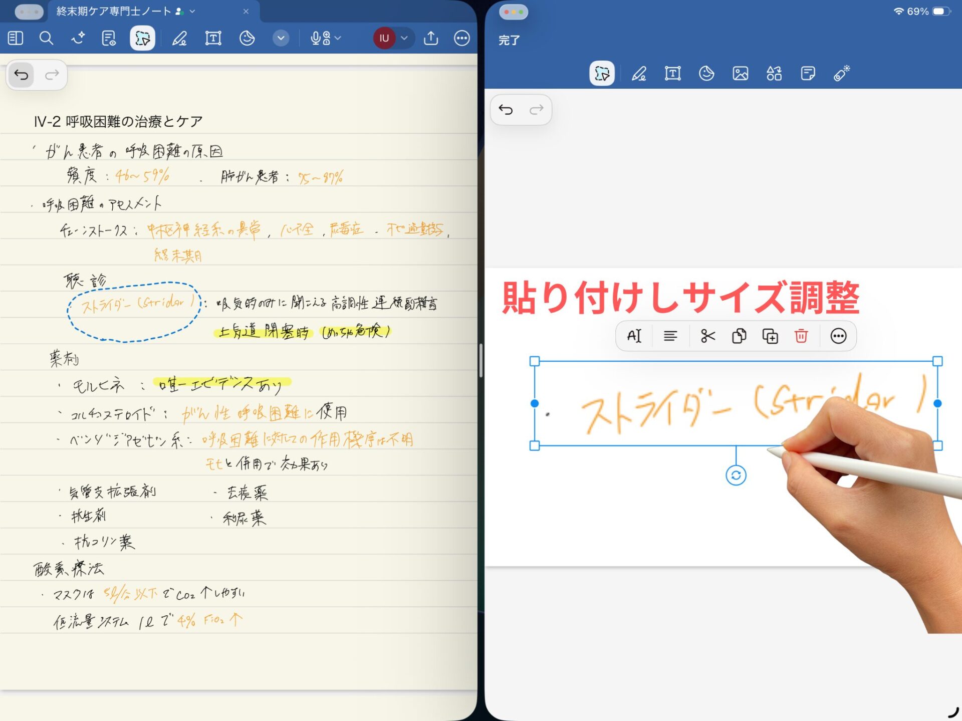
Task: Select the text box tool in right toolbar
Action: click(672, 74)
